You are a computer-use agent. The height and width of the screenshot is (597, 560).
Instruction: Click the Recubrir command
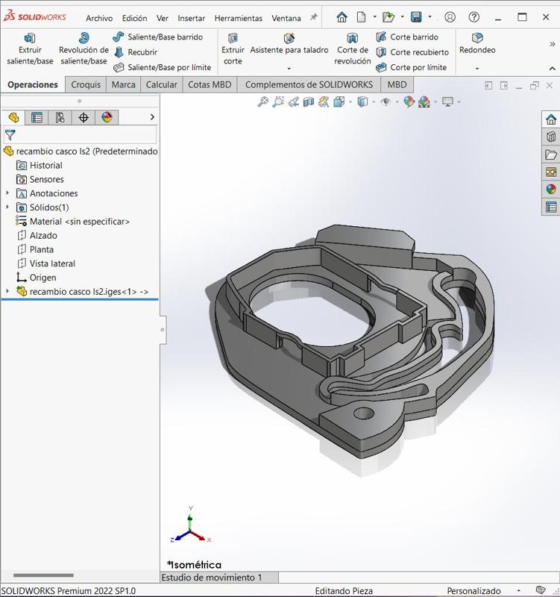(142, 52)
